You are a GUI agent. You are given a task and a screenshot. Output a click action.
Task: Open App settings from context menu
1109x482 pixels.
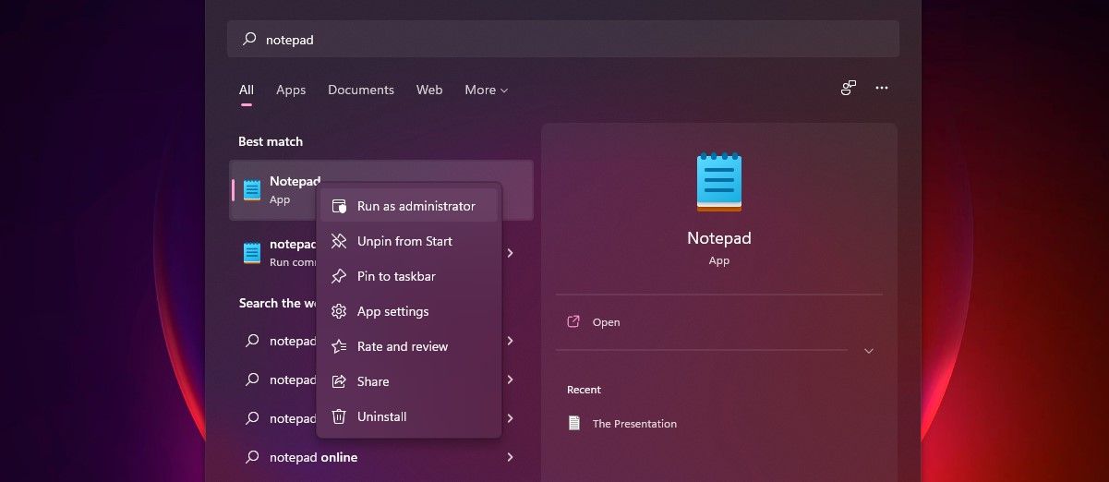coord(409,311)
